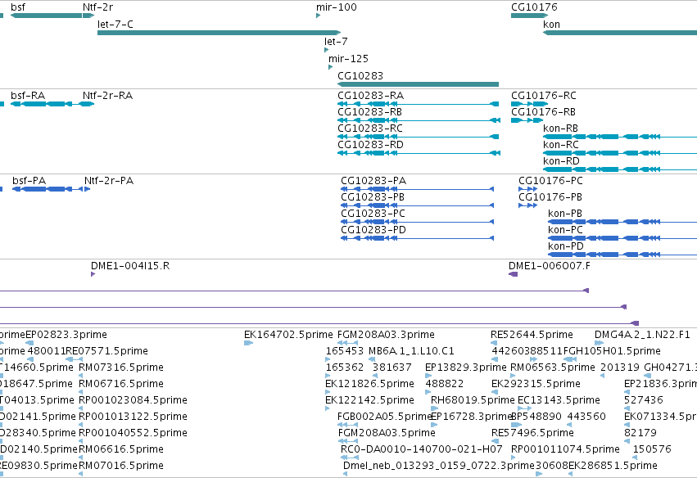This screenshot has width=697, height=478.
Task: Open the CG10283-PD protein label
Action: pyautogui.click(x=373, y=230)
